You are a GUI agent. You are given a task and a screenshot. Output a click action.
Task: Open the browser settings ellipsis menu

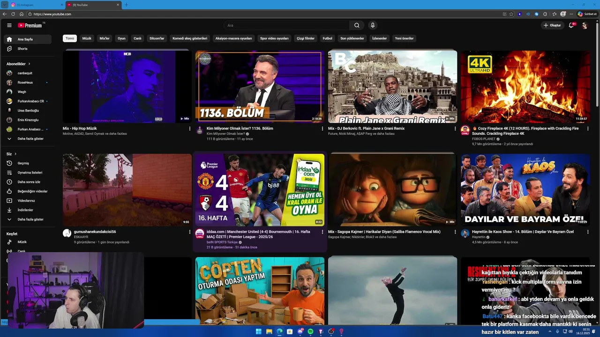(571, 14)
